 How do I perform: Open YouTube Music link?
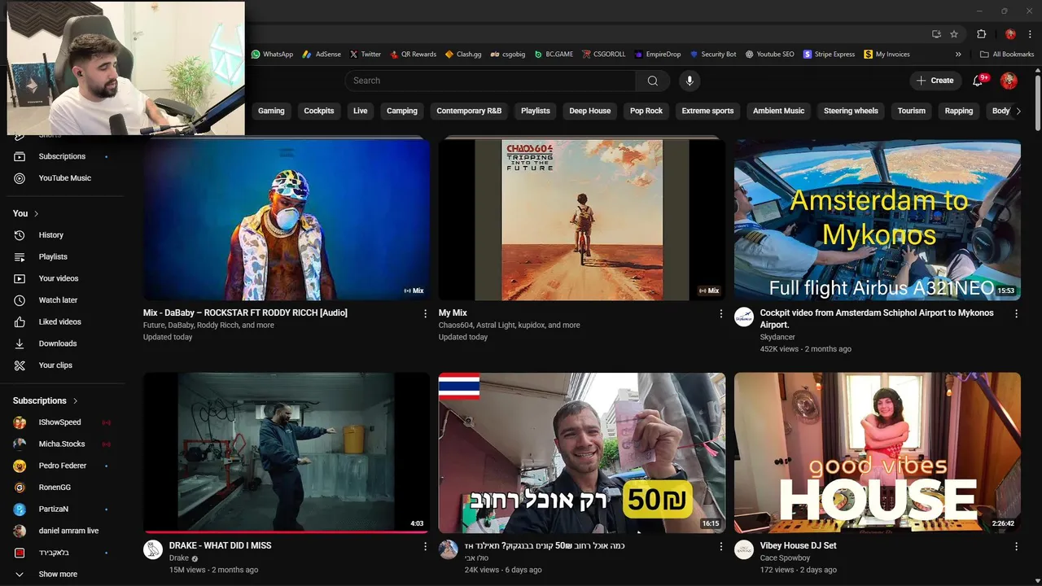tap(65, 178)
